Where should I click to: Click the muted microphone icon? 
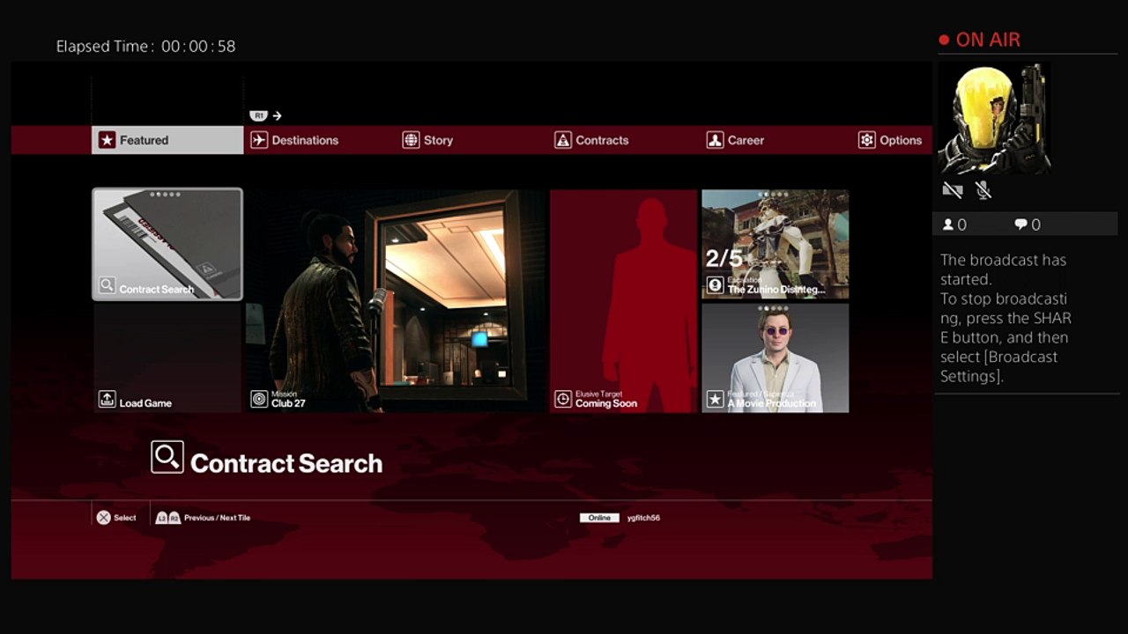coord(983,190)
